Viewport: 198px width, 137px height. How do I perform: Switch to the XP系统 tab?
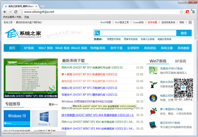pyautogui.click(x=180, y=61)
